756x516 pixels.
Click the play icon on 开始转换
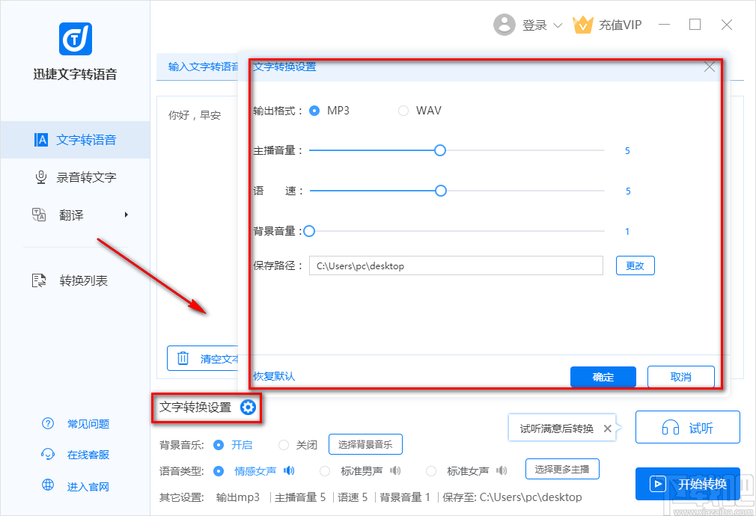click(x=658, y=484)
